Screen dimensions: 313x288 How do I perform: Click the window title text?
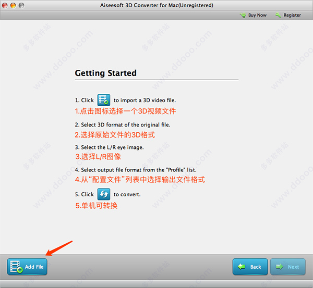(156, 5)
